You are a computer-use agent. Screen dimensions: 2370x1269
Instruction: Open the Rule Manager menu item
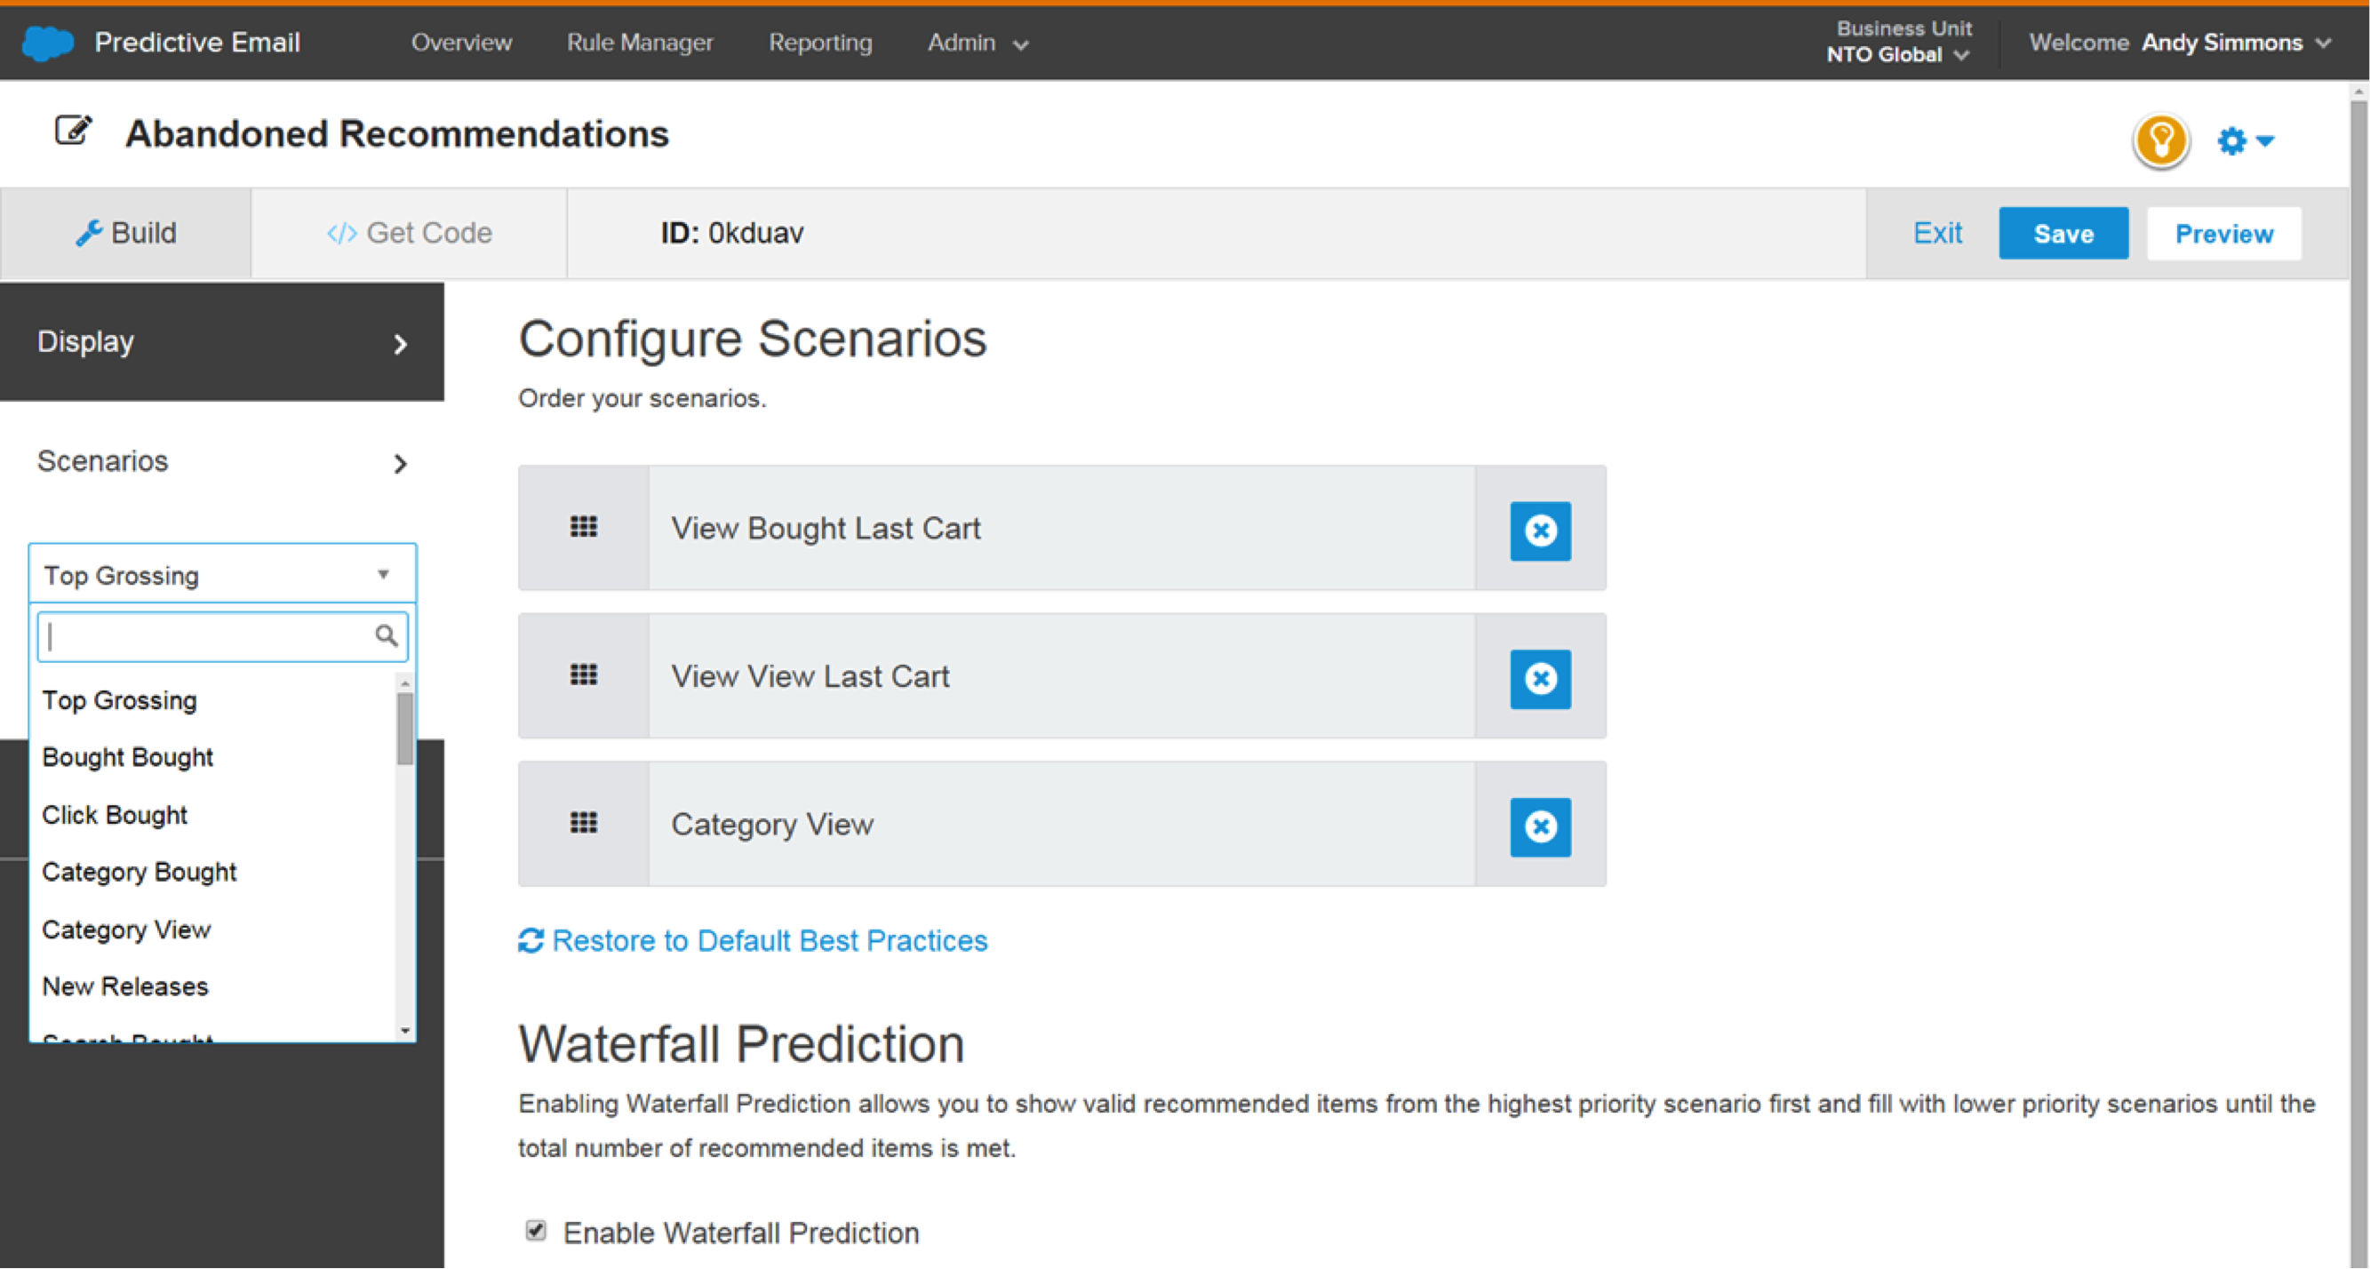pyautogui.click(x=640, y=43)
